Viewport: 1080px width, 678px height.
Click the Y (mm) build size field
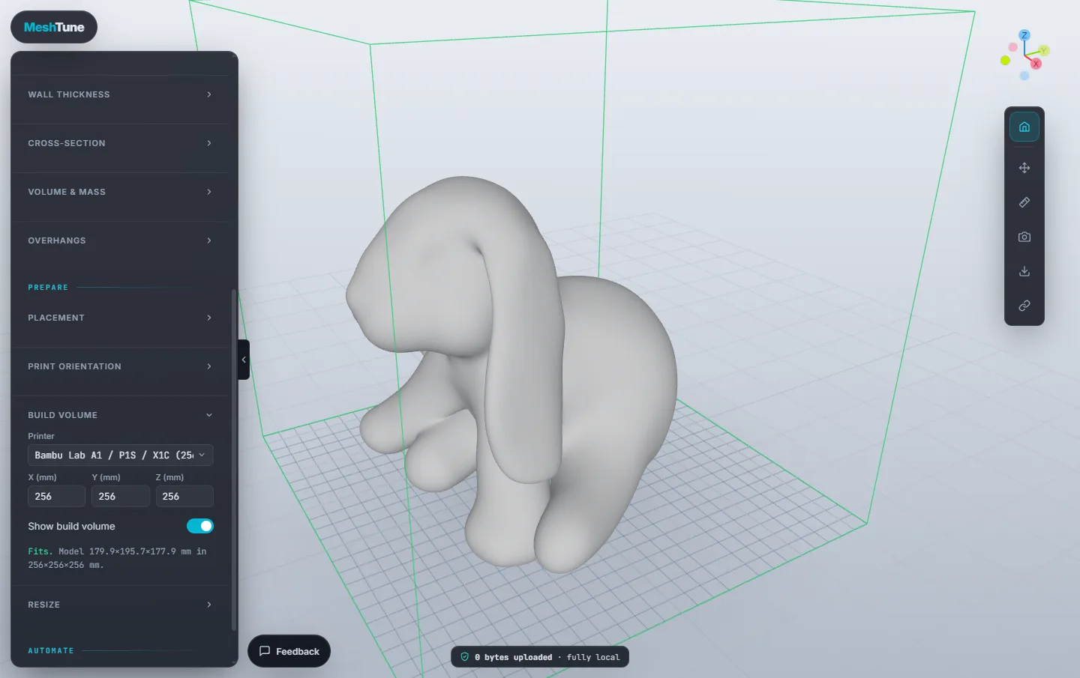(x=120, y=496)
